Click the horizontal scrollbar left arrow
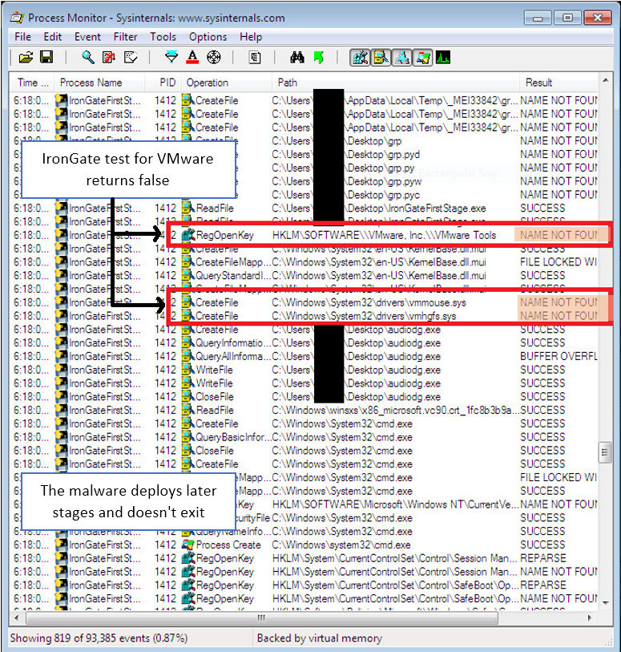621x652 pixels. point(17,618)
